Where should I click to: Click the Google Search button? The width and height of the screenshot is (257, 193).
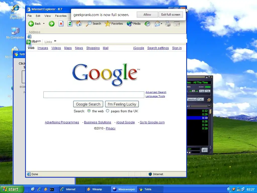pyautogui.click(x=88, y=104)
